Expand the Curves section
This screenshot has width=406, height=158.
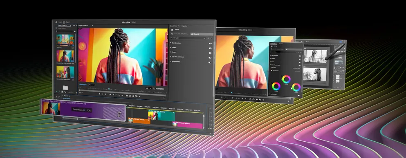pos(170,53)
